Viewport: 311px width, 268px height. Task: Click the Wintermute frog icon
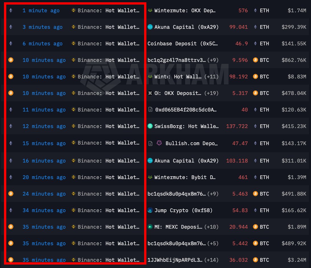point(150,11)
